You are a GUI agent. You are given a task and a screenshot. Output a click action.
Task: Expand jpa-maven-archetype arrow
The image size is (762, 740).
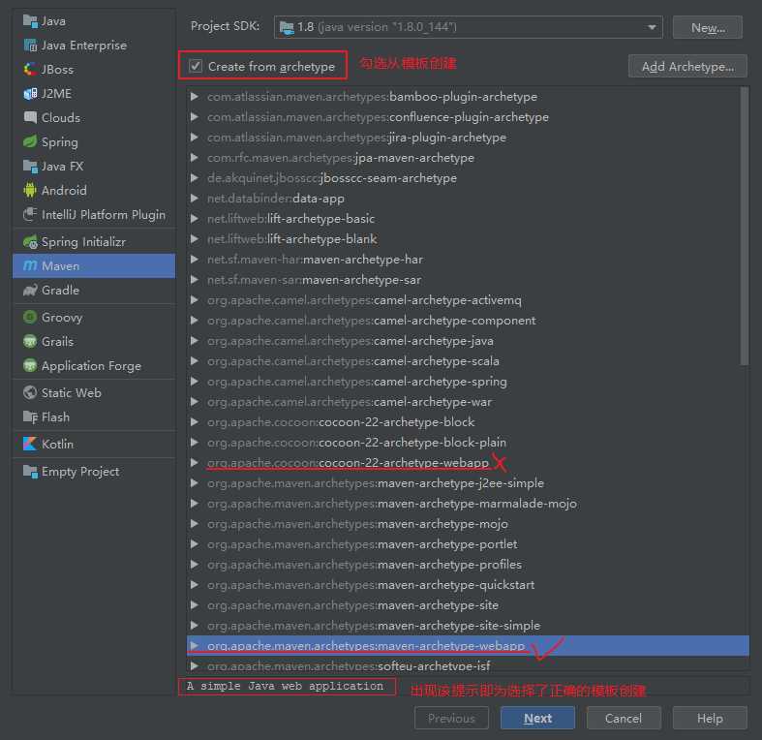click(194, 158)
